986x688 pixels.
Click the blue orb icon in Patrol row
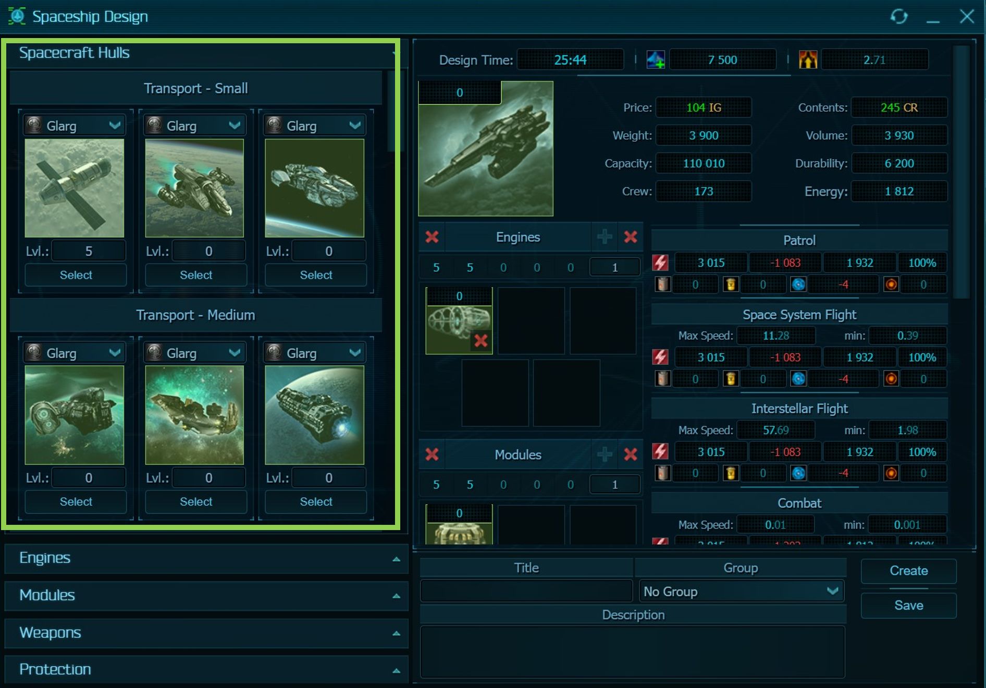pos(798,285)
